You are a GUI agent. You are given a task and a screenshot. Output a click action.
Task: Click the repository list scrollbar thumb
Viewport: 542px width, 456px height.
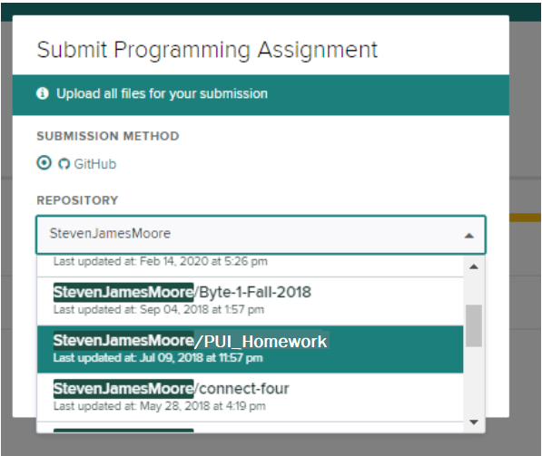coord(474,325)
